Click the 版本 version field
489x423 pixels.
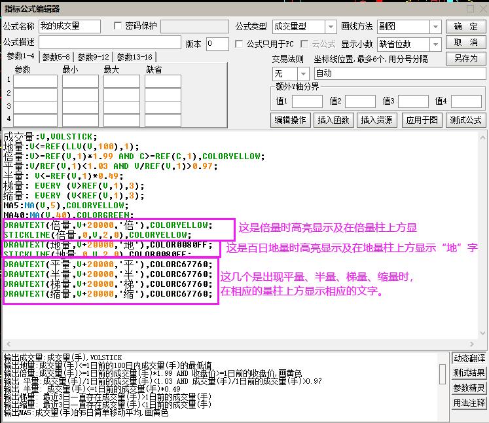(218, 44)
